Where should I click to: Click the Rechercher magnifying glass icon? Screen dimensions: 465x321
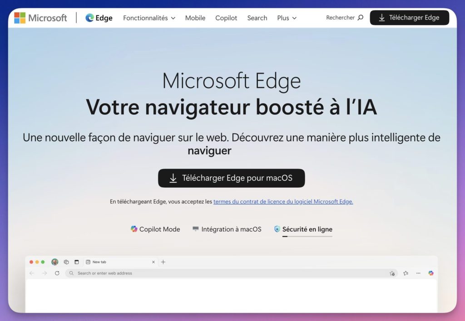tap(361, 18)
